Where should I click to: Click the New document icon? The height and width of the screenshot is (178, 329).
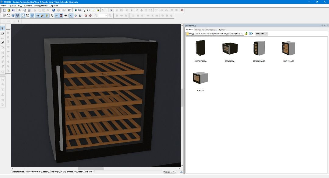[4, 10]
